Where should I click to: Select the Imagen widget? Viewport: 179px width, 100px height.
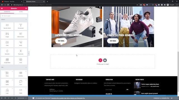coord(7,35)
